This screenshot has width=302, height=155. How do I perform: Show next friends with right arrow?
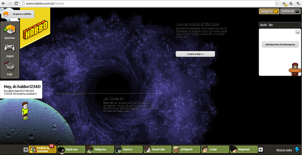[x=261, y=149]
